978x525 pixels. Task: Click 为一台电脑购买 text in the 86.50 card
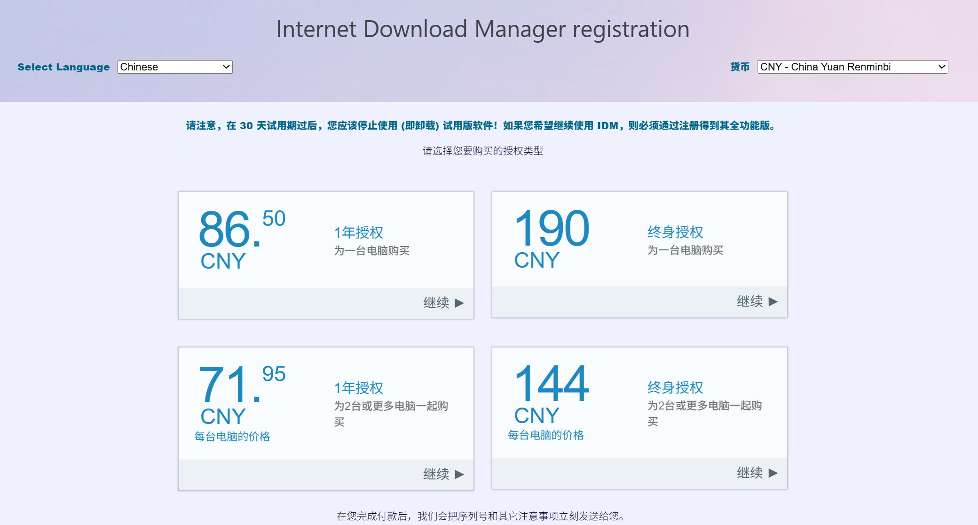tap(371, 251)
